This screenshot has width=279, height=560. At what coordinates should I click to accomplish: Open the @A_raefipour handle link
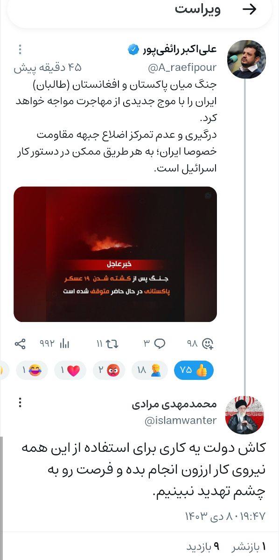pos(182,68)
